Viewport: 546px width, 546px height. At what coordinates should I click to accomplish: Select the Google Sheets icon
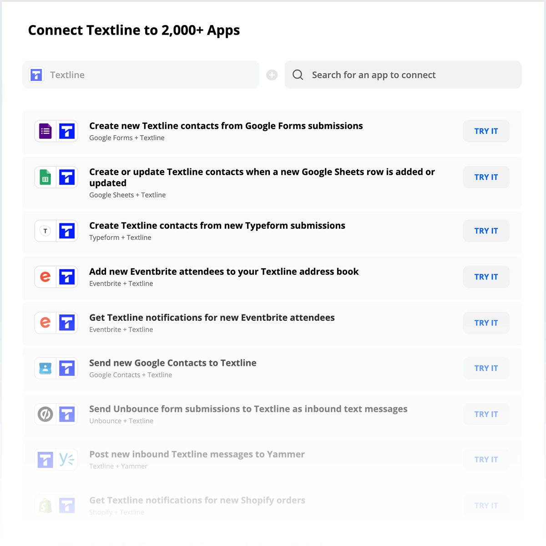[x=45, y=177]
